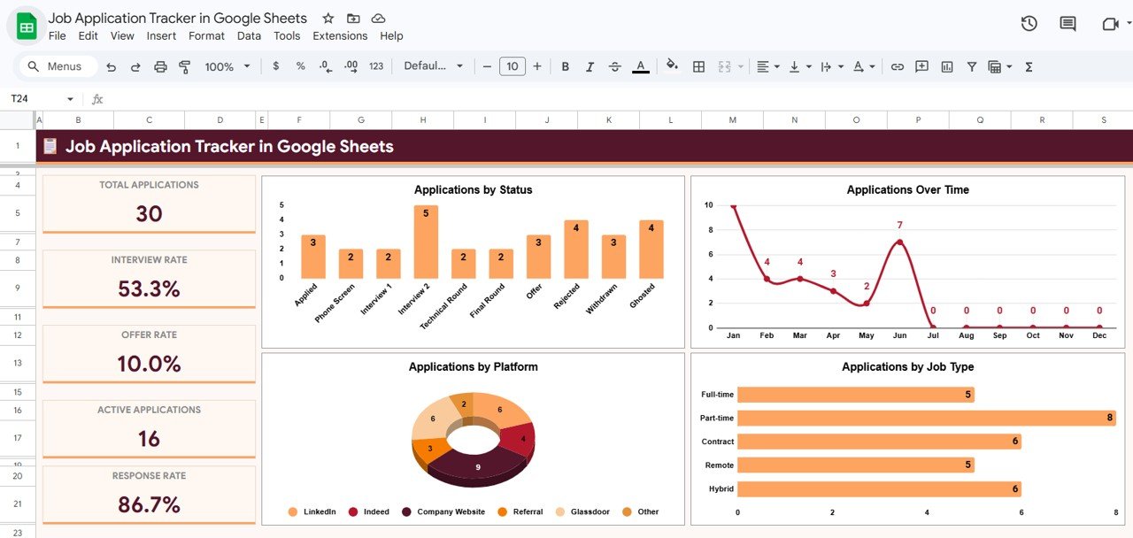Open the Data menu

coord(249,35)
